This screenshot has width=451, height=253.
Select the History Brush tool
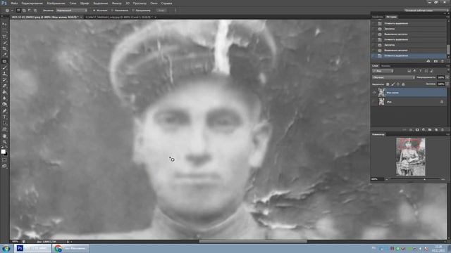[x=4, y=80]
